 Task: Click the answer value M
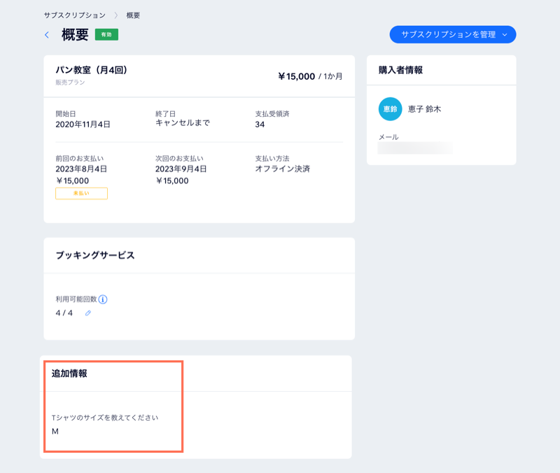tap(55, 432)
